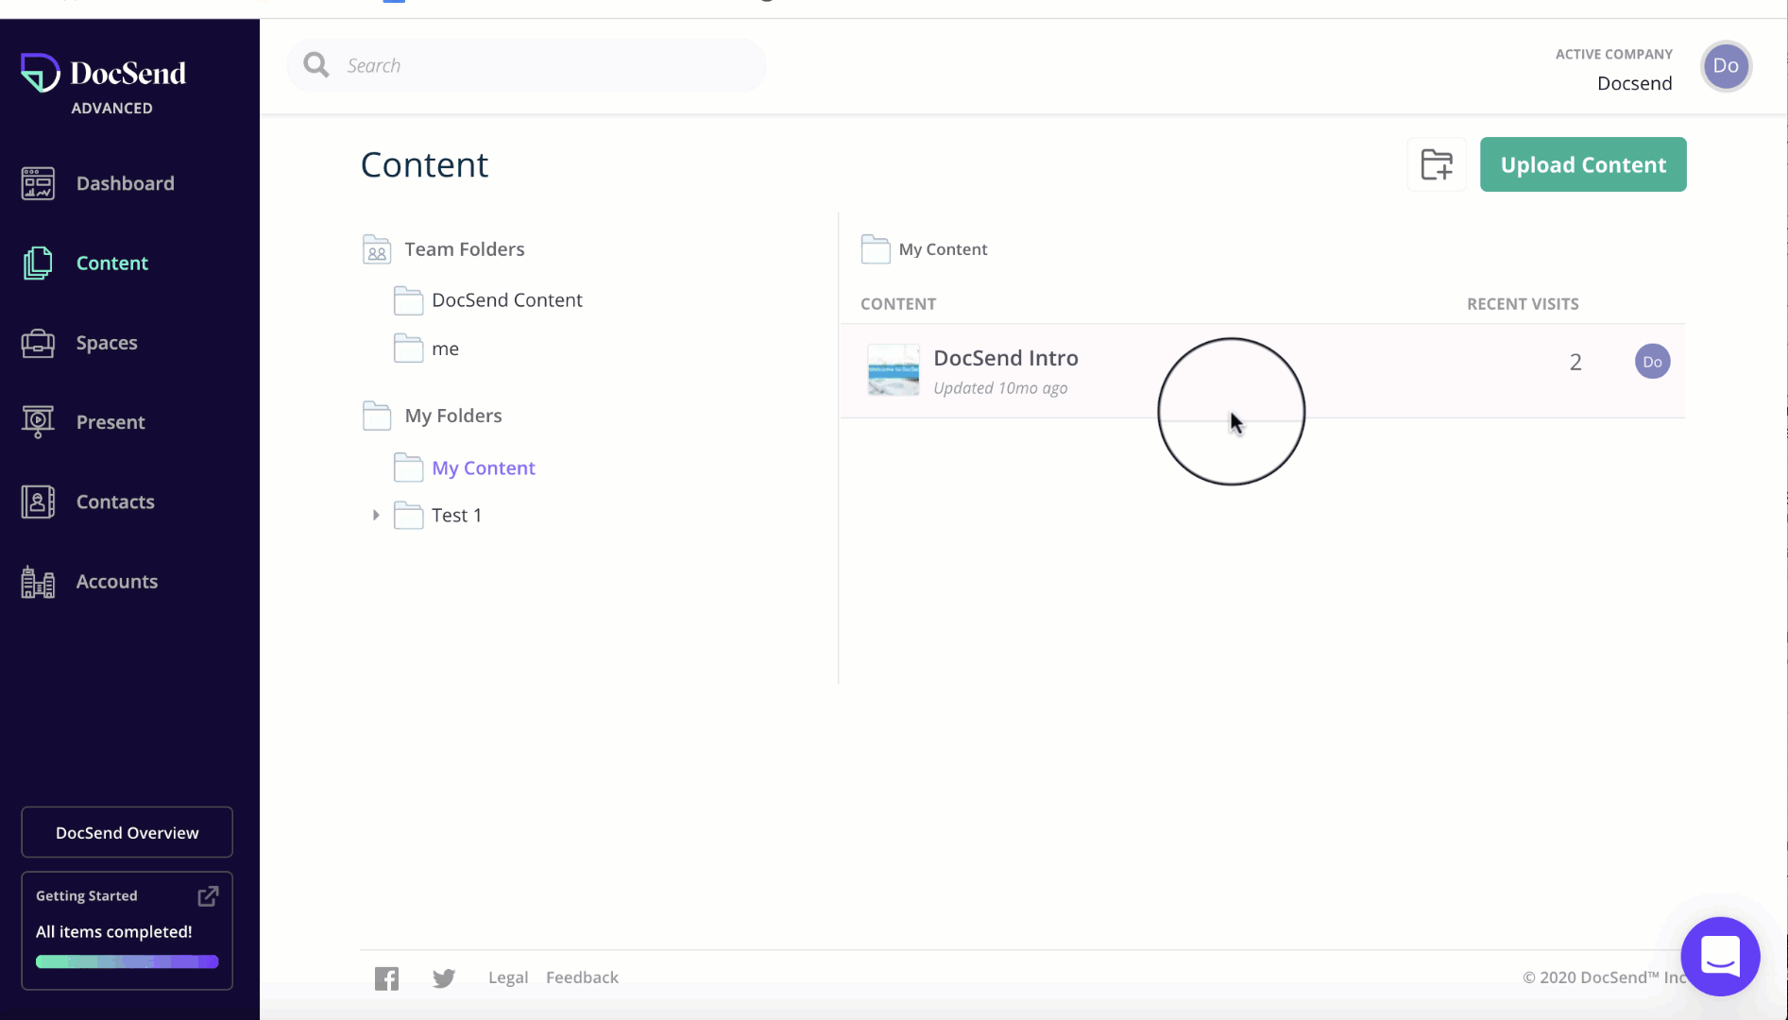Select the Test 1 folder

tap(457, 515)
